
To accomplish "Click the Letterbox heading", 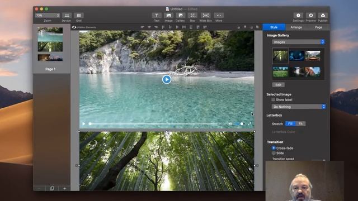I will point(274,116).
